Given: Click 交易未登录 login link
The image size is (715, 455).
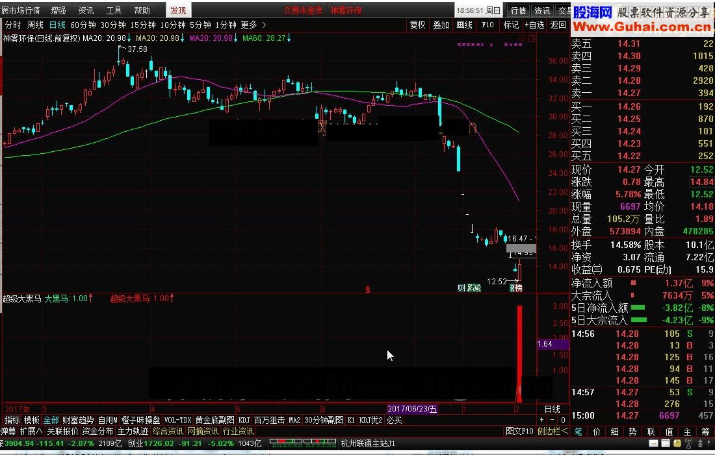Looking at the screenshot, I should click(x=304, y=10).
